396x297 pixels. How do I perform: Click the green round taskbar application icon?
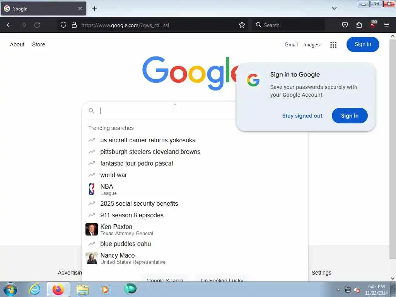130,289
